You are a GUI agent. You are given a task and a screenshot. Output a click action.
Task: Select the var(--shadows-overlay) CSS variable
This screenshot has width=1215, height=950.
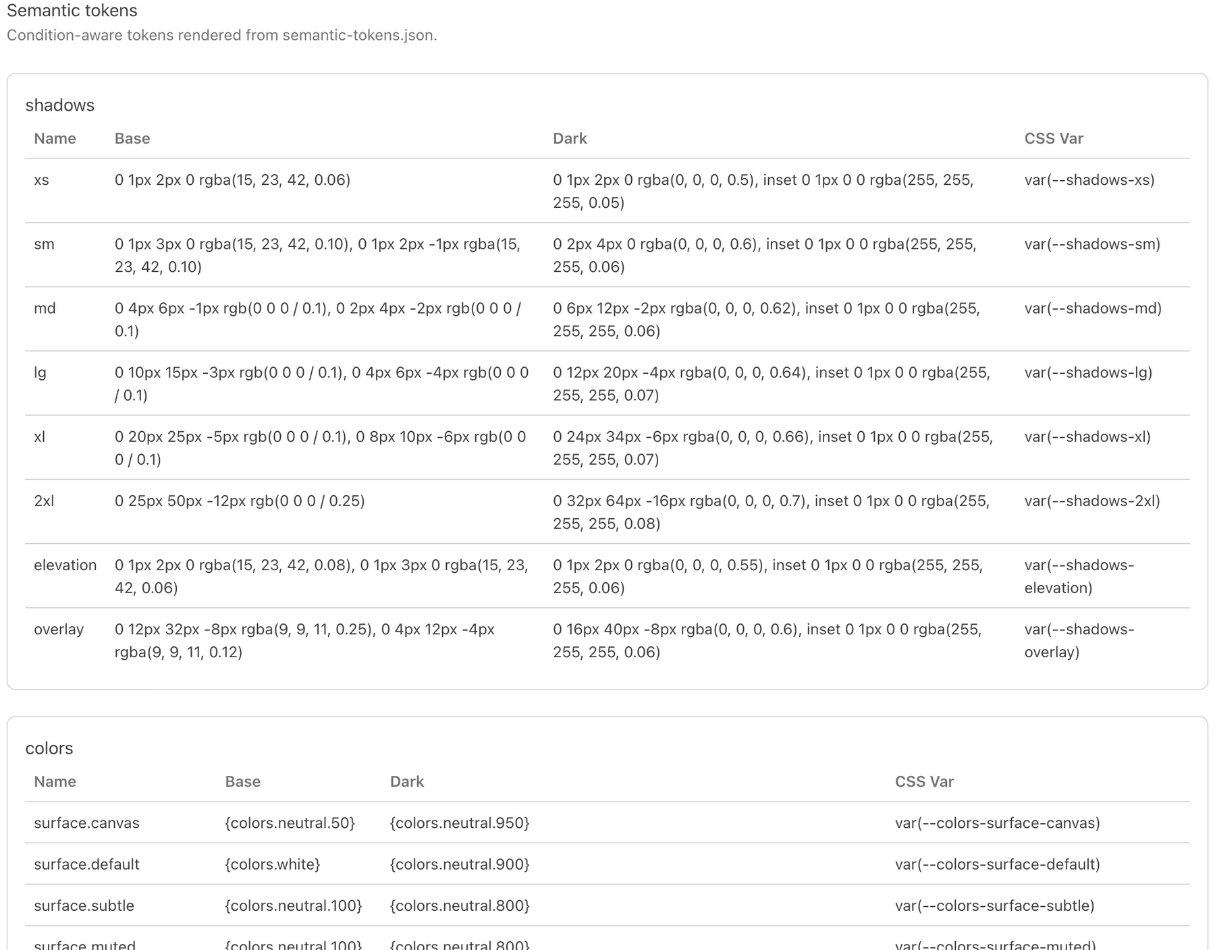point(1079,640)
